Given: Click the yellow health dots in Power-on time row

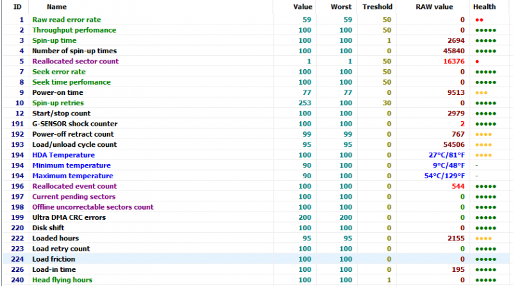Looking at the screenshot, I should coord(482,93).
